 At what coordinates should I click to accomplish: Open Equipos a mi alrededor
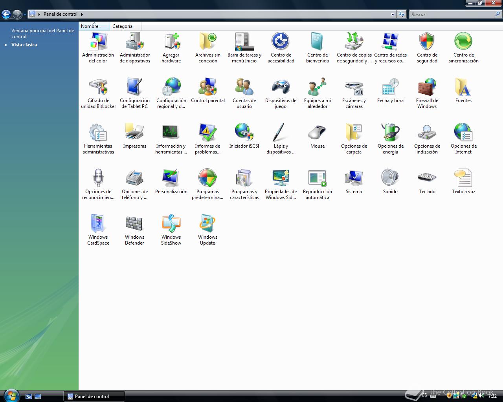[317, 93]
